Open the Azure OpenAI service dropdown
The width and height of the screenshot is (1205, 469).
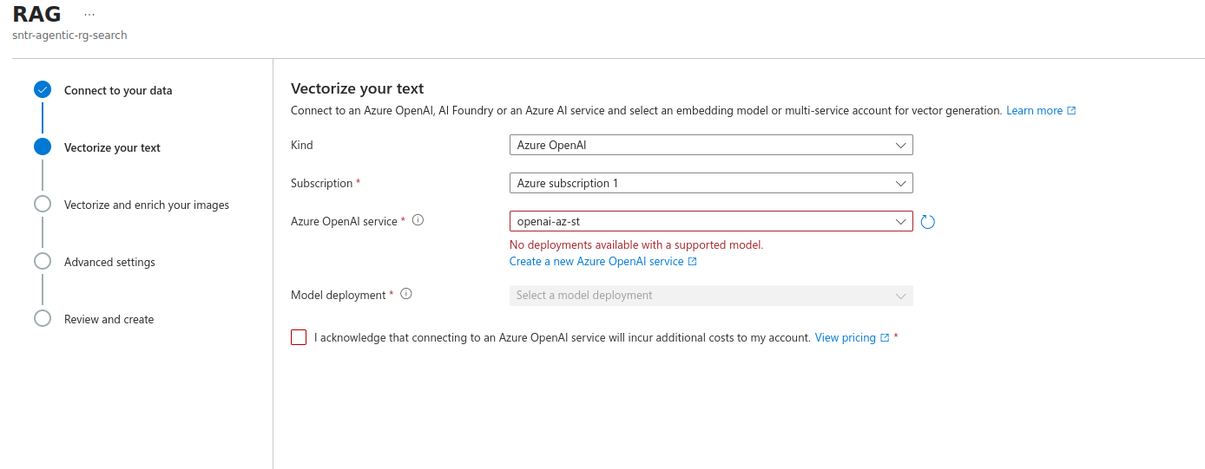[710, 221]
